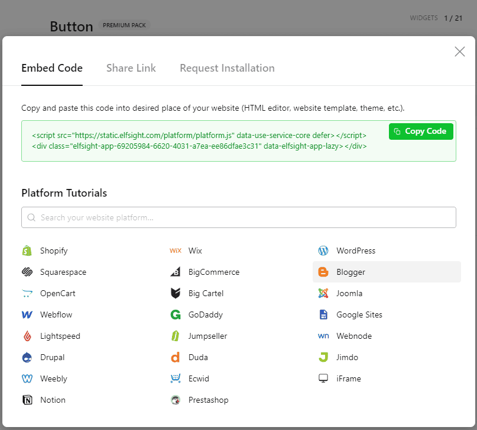Open the Joomla tutorial link
The height and width of the screenshot is (430, 477).
(349, 293)
